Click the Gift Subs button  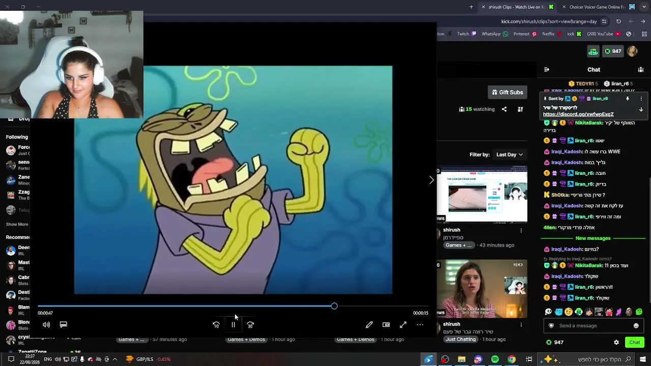508,93
